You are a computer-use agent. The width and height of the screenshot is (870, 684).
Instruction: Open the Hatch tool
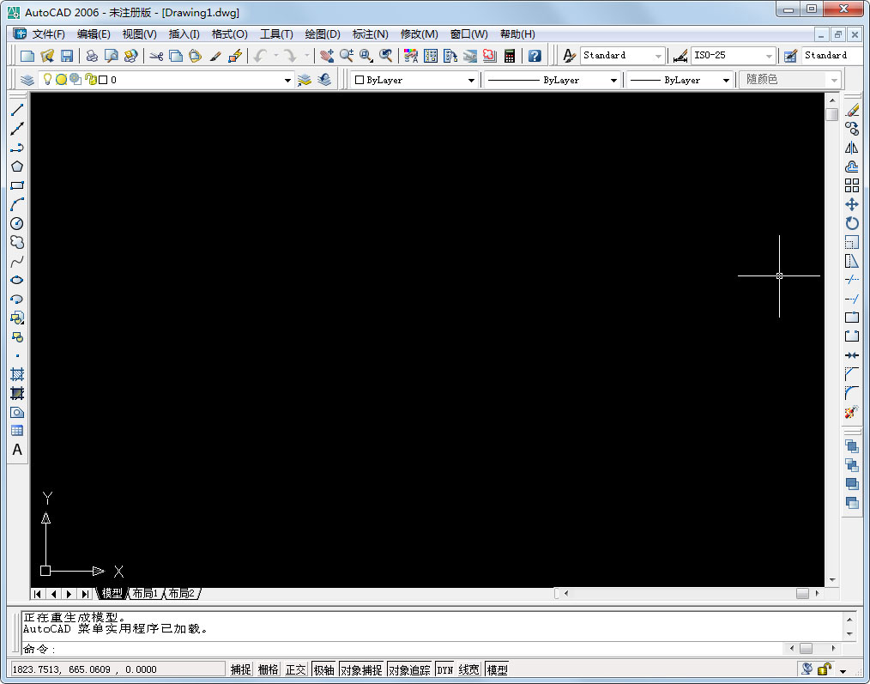click(17, 374)
